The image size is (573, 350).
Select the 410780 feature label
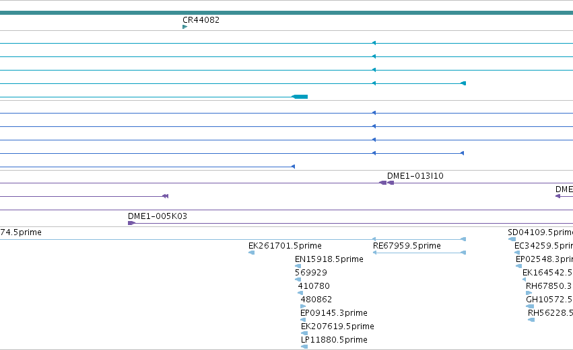point(314,286)
